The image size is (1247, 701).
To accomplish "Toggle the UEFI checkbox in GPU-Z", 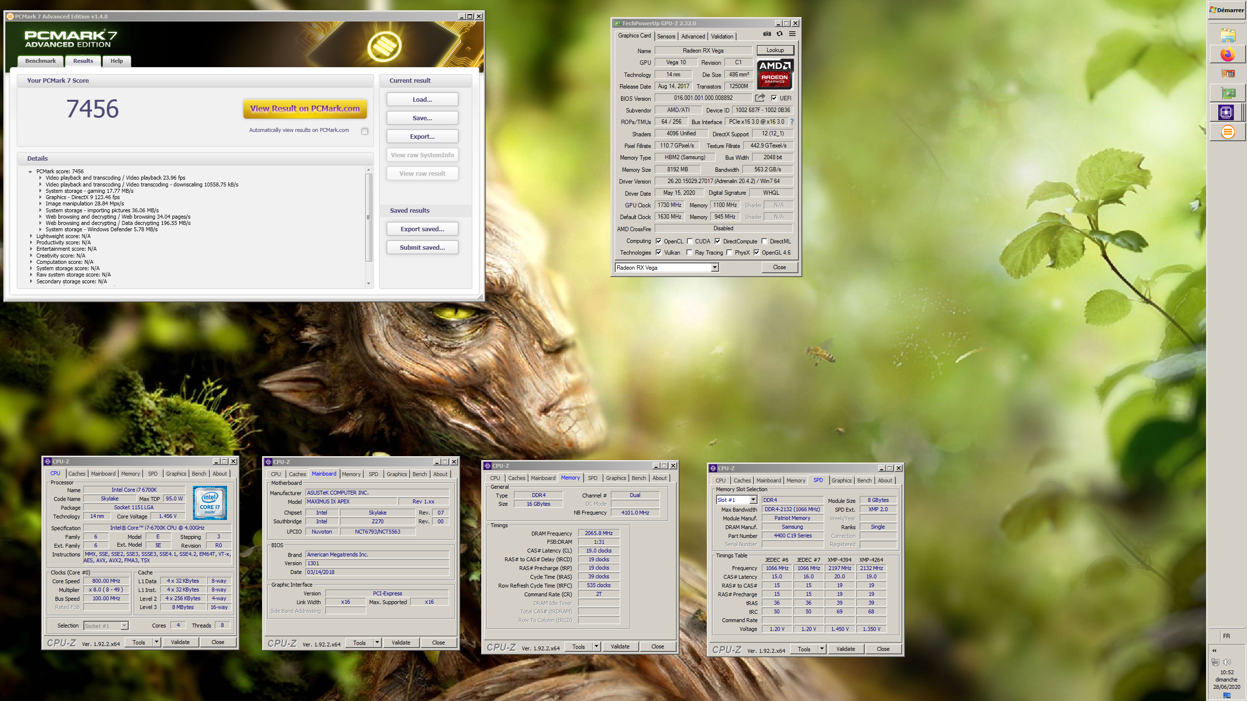I will (x=774, y=98).
